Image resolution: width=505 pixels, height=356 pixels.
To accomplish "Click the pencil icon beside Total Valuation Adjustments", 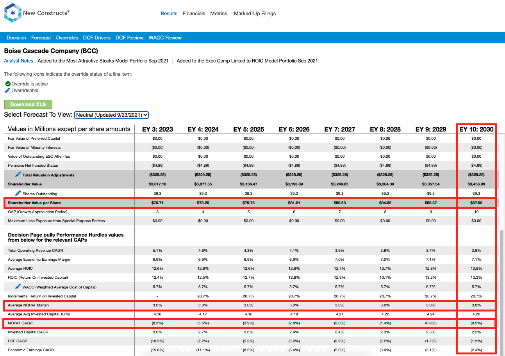I will tap(18, 174).
